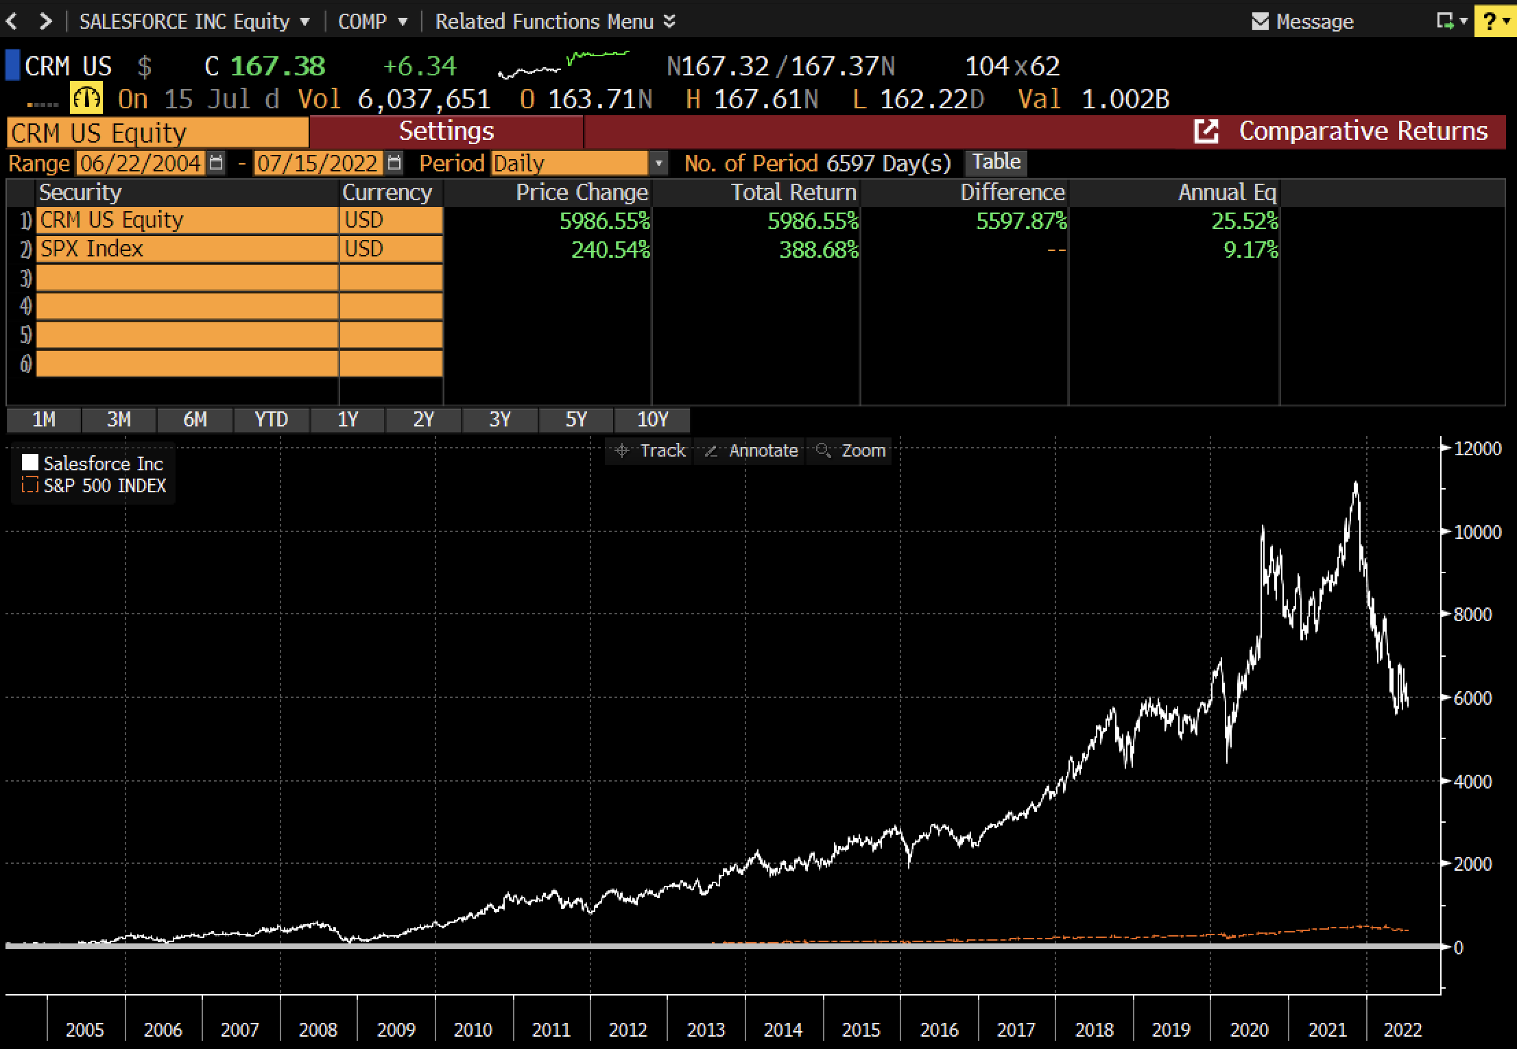Select the 1Y range button
The width and height of the screenshot is (1517, 1049).
348,419
